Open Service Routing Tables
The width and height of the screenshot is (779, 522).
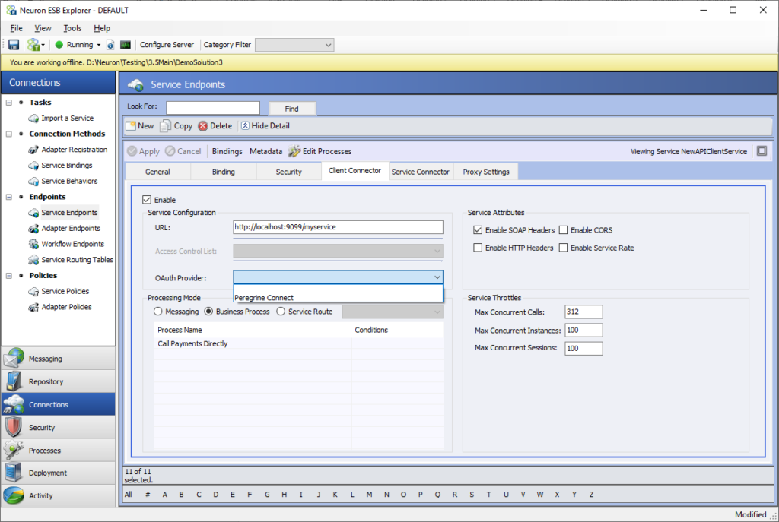[x=77, y=259]
